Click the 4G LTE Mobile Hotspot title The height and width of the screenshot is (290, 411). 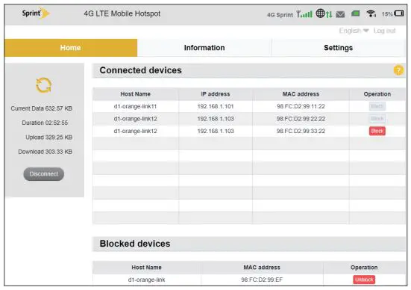coord(122,13)
